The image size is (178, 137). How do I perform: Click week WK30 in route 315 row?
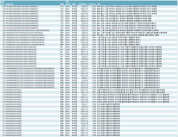(x=67, y=92)
